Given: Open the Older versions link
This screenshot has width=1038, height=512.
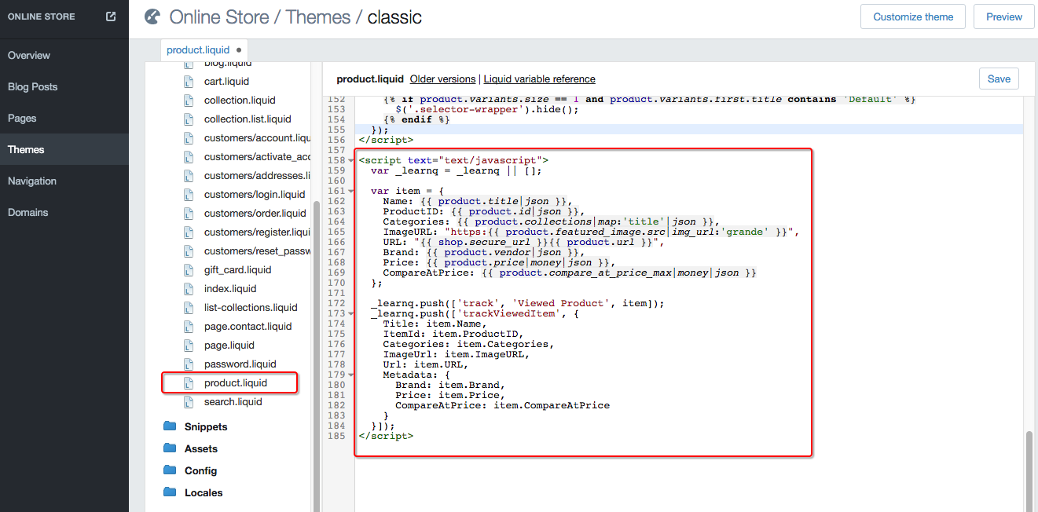Looking at the screenshot, I should pyautogui.click(x=442, y=79).
